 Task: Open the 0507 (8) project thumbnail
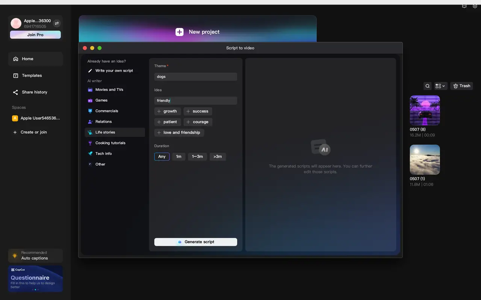425,110
